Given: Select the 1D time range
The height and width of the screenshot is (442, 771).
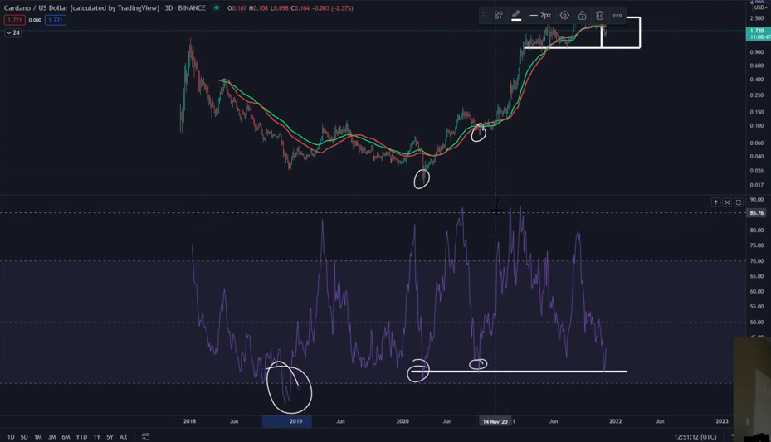Looking at the screenshot, I should coord(11,436).
